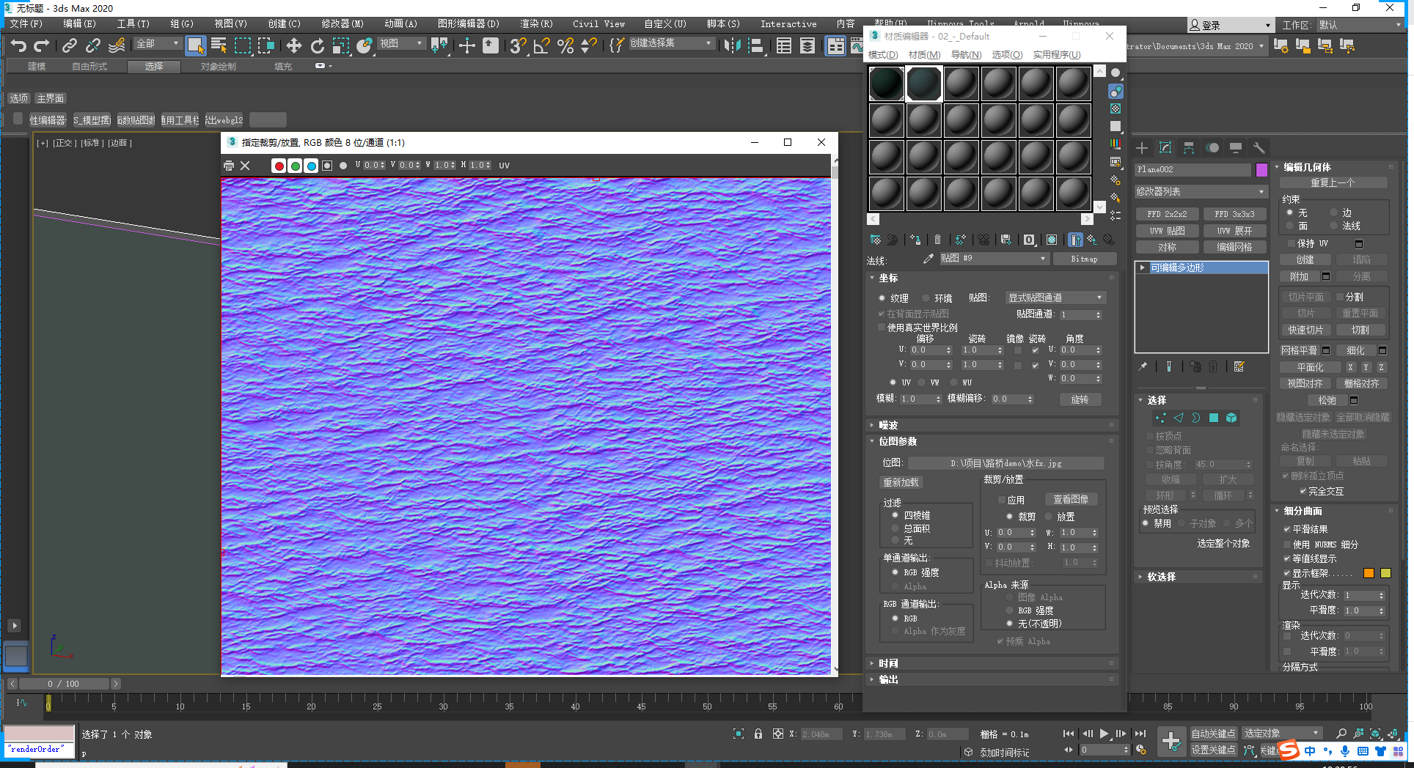Switch to the 对象绘制 ribbon tab
This screenshot has height=768, width=1414.
pos(218,67)
